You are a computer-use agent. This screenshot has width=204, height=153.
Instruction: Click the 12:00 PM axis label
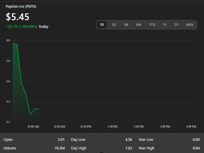86,127
